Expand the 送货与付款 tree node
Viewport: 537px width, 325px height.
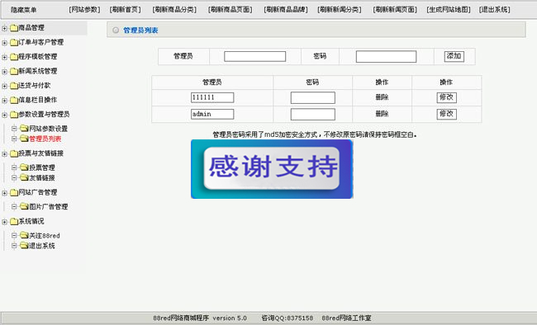[x=4, y=86]
